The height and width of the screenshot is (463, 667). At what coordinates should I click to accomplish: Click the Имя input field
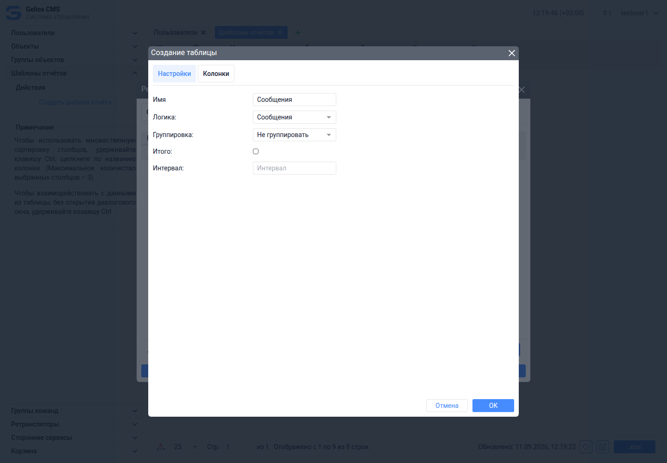[x=295, y=100]
